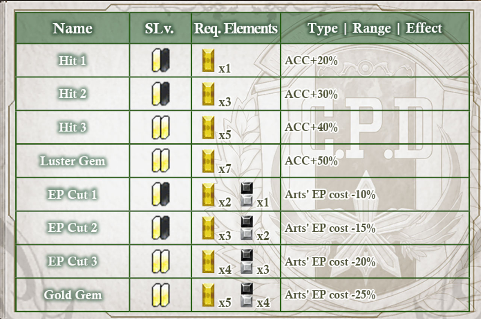Click the Hit 1 slot level icon
This screenshot has height=319, width=481.
point(160,60)
